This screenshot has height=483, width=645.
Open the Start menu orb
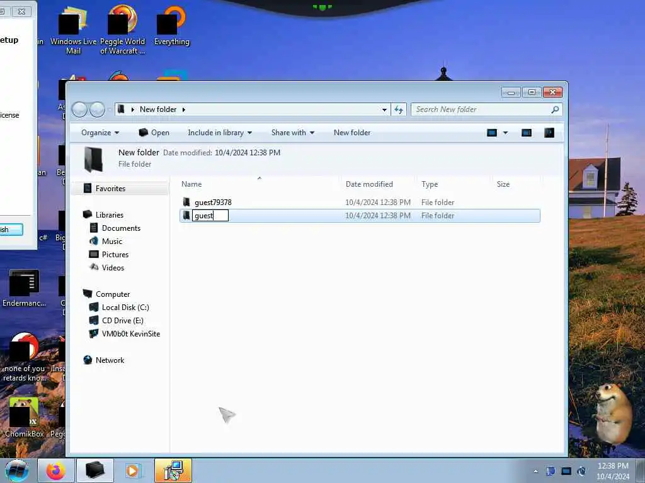(x=17, y=470)
